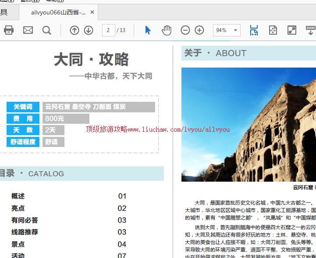This screenshot has height=258, width=316.
Task: Select the arrow selection tool
Action: tap(148, 30)
